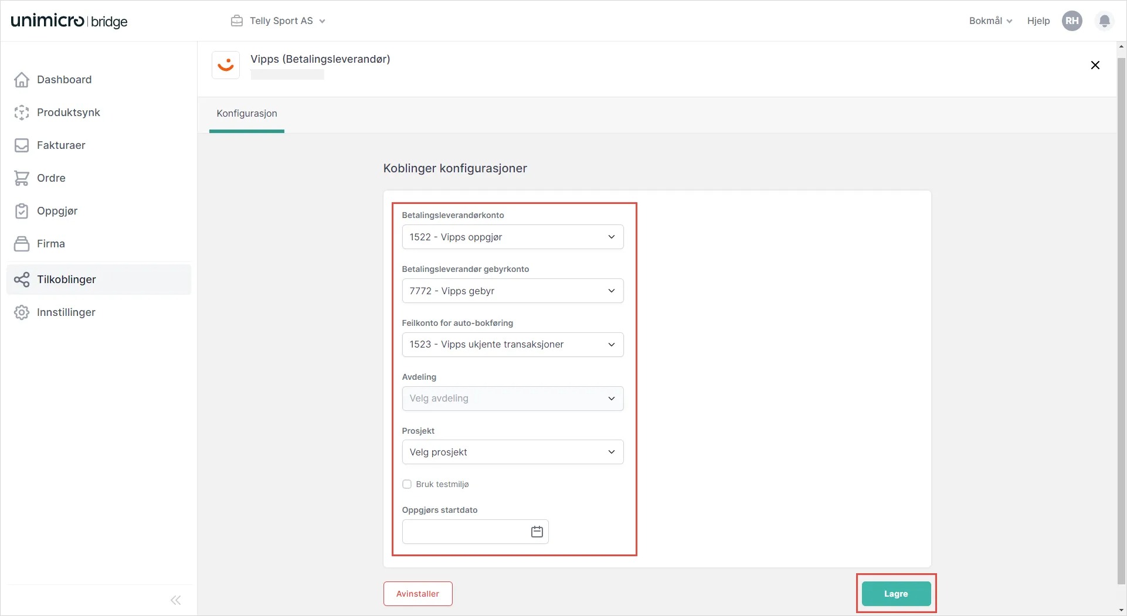Click the unimicro bridge logo
The width and height of the screenshot is (1127, 616).
tap(69, 21)
